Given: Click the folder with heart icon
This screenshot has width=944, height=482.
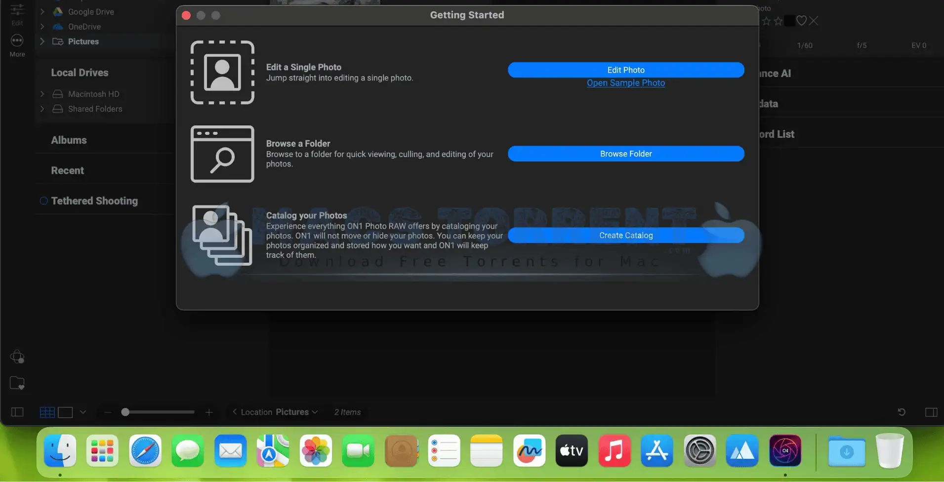Looking at the screenshot, I should pyautogui.click(x=17, y=383).
